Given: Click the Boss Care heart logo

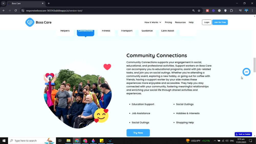Looking at the screenshot, I should [x=30, y=22].
